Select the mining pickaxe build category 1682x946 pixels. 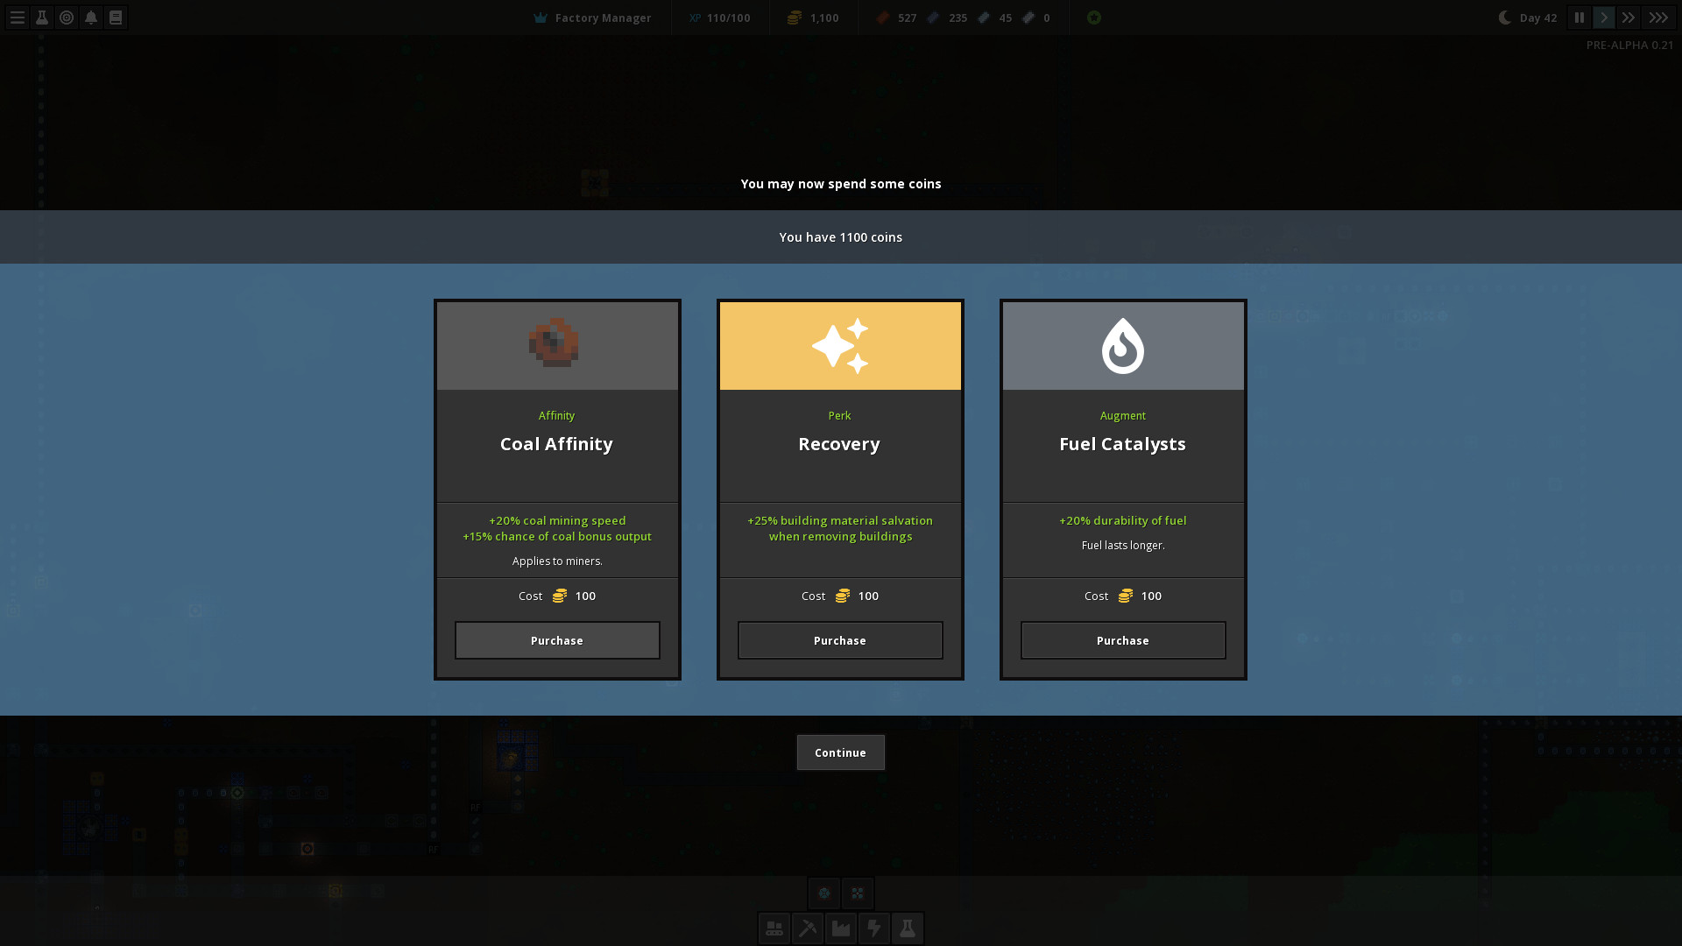click(x=807, y=928)
